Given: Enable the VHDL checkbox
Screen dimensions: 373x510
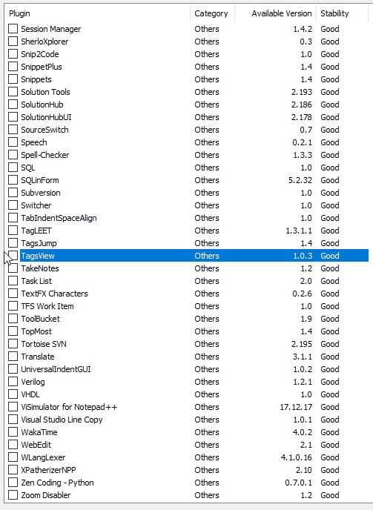Looking at the screenshot, I should click(x=13, y=394).
